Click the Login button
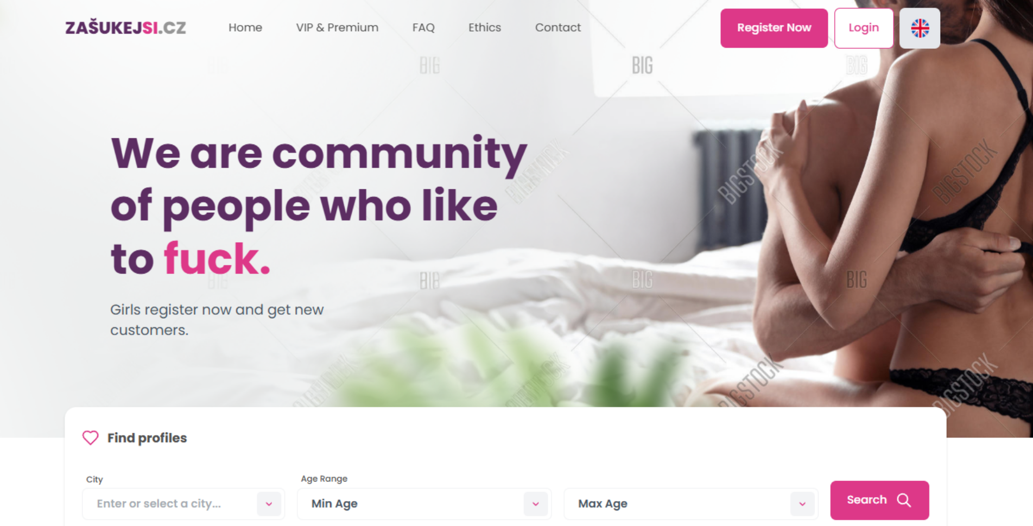The height and width of the screenshot is (526, 1033). click(864, 28)
